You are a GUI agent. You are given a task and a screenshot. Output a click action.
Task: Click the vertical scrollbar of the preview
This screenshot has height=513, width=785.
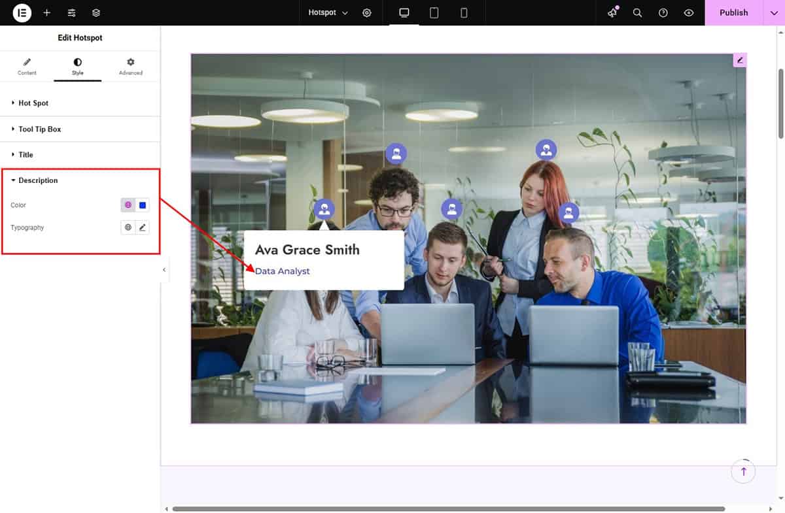pos(780,103)
